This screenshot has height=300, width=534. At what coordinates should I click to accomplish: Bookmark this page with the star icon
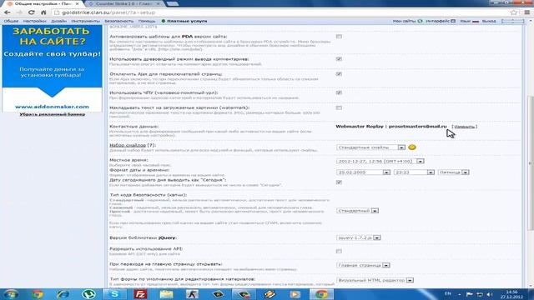click(514, 12)
